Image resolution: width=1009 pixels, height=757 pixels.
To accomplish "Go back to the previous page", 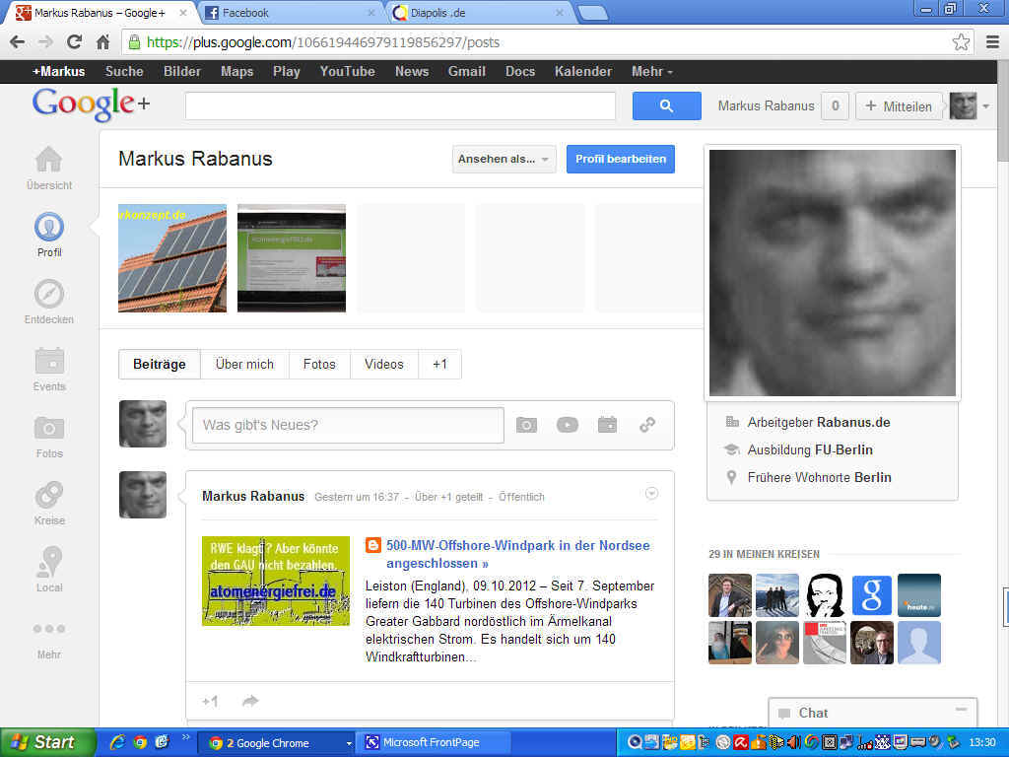I will 18,42.
